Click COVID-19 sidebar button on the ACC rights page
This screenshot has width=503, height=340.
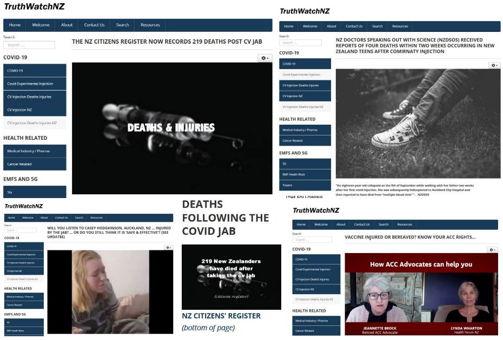(316, 260)
